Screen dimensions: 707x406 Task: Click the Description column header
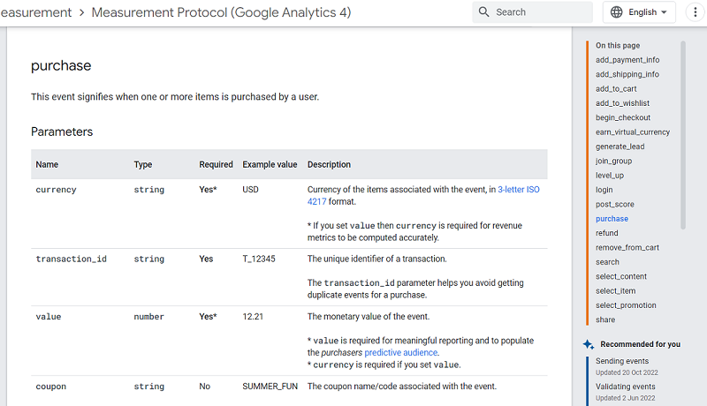coord(329,164)
